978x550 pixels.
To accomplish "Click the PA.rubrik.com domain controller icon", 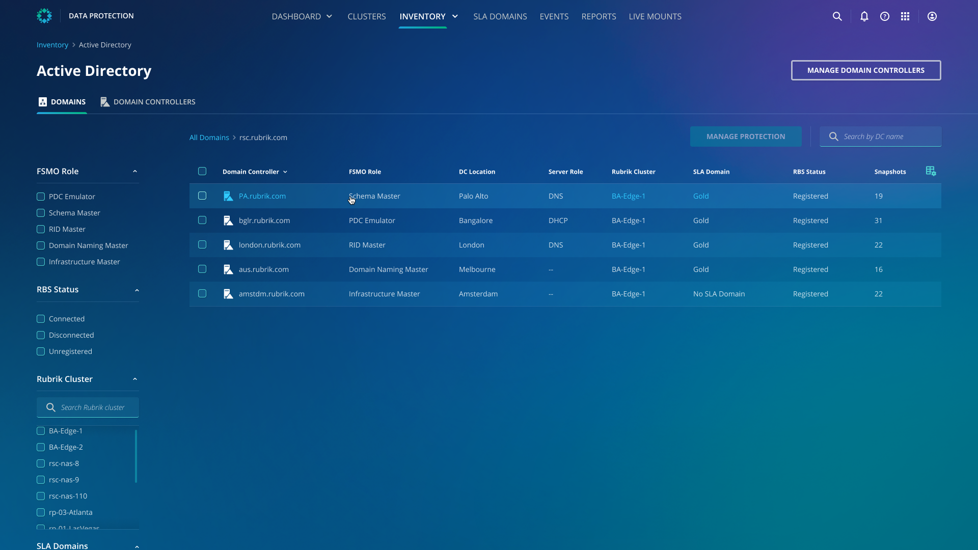I will tap(228, 196).
